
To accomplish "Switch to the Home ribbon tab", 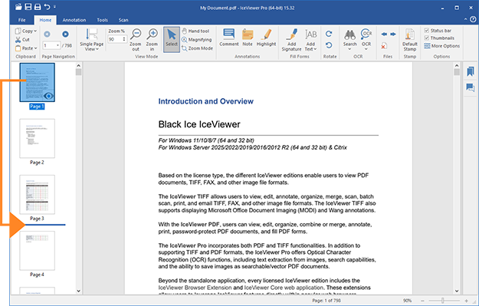I will (45, 20).
